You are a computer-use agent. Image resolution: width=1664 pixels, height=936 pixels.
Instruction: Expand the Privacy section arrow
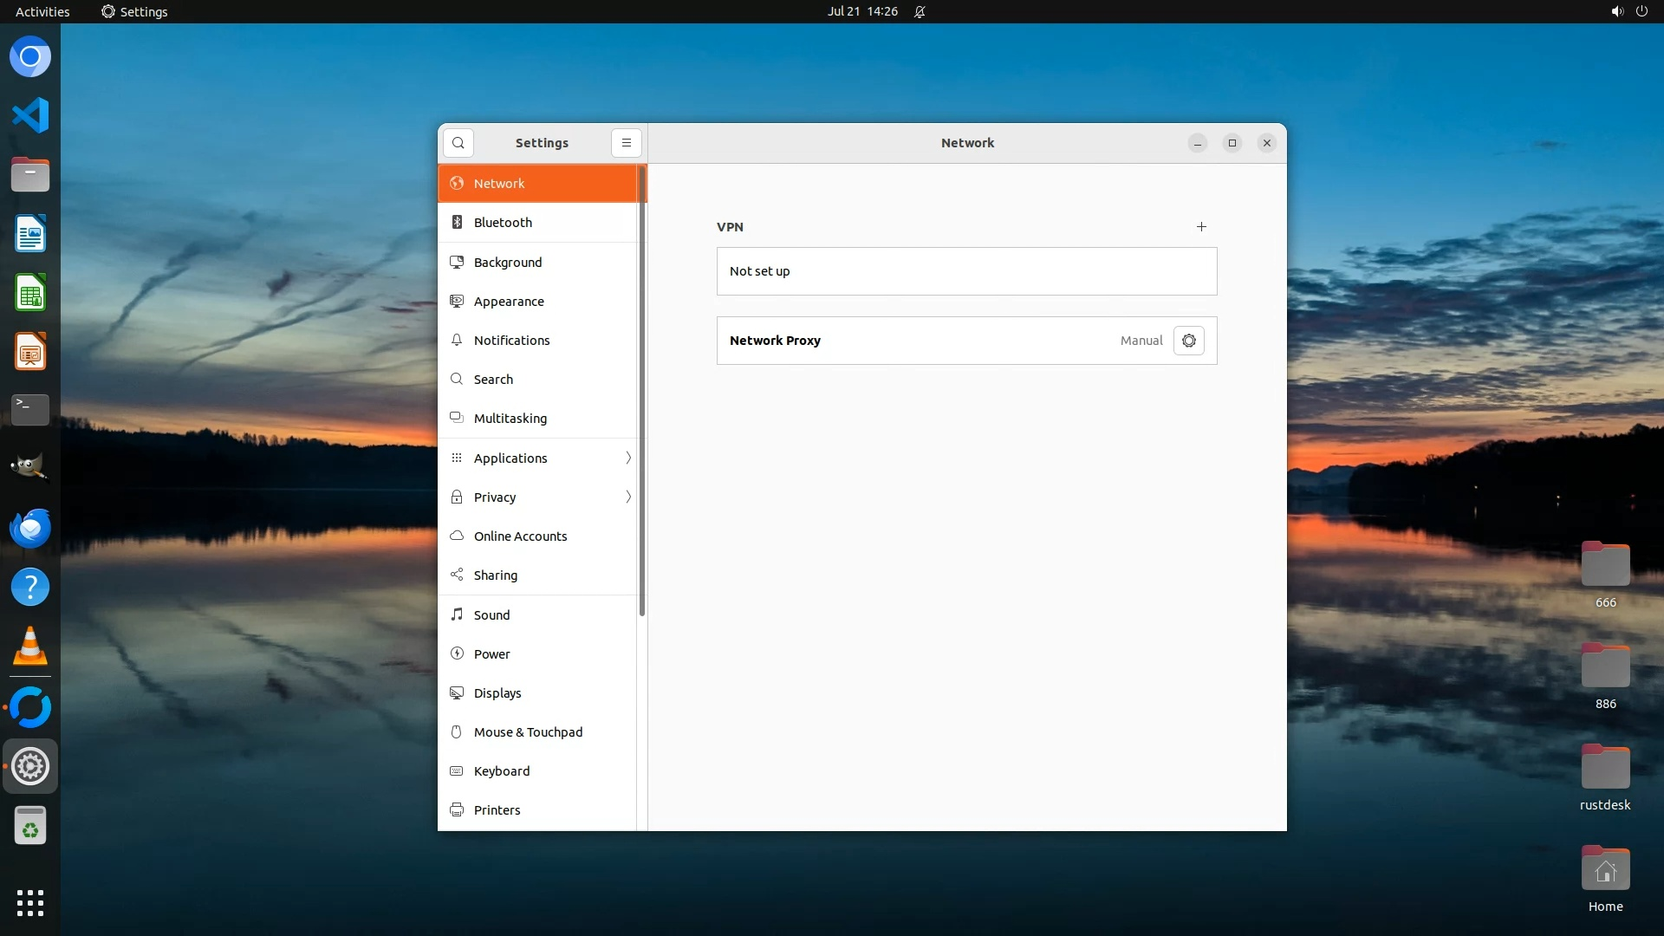tap(628, 497)
